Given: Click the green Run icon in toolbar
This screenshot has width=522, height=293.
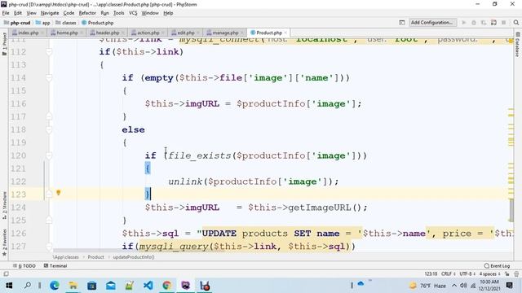Looking at the screenshot, I should [x=464, y=23].
